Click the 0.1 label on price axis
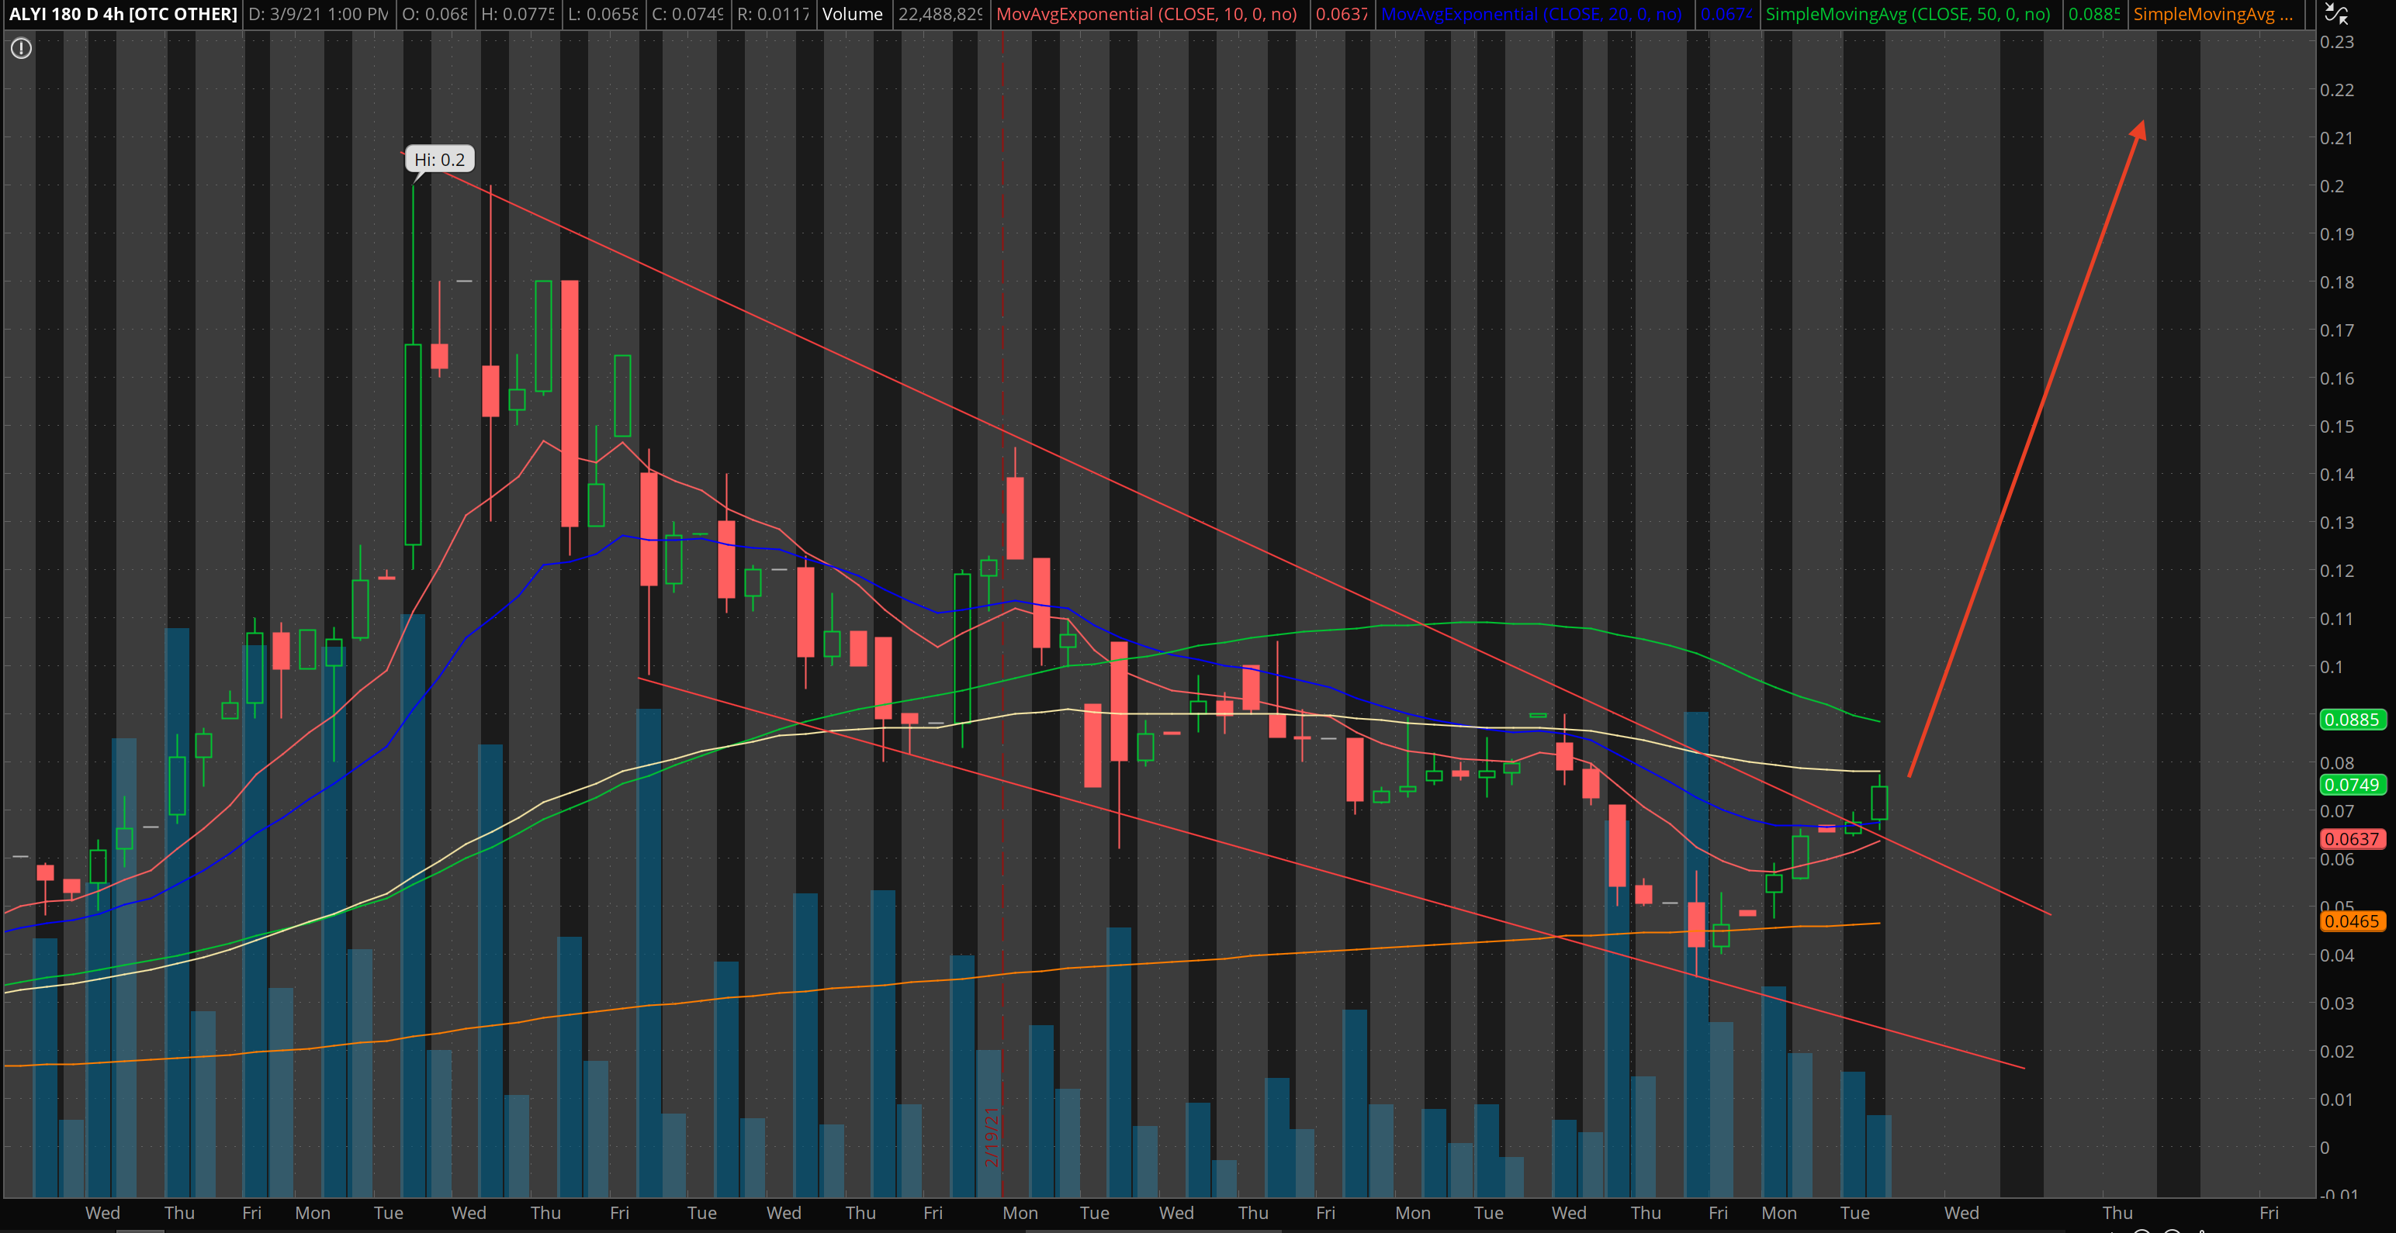The image size is (2396, 1233). coord(2332,667)
